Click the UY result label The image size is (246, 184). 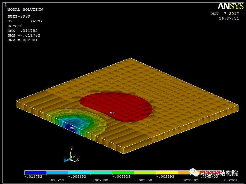click(10, 21)
